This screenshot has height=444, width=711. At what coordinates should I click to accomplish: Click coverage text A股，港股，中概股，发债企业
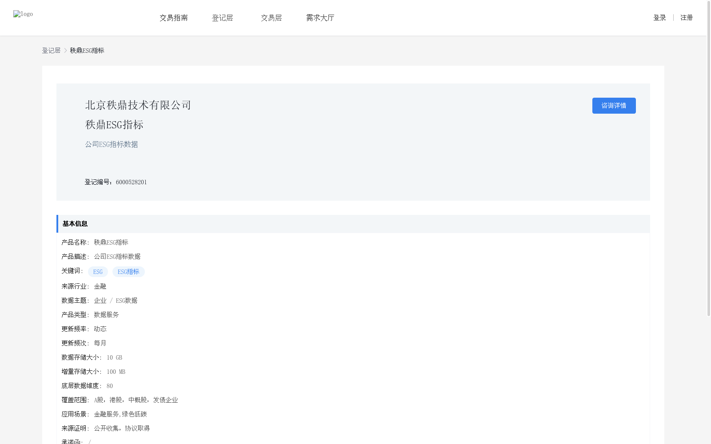tap(136, 400)
